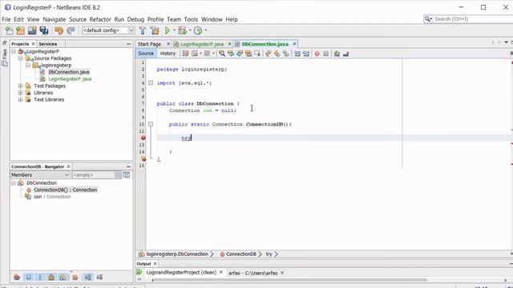Click the error glyph on line 12
The width and height of the screenshot is (513, 288).
143,138
